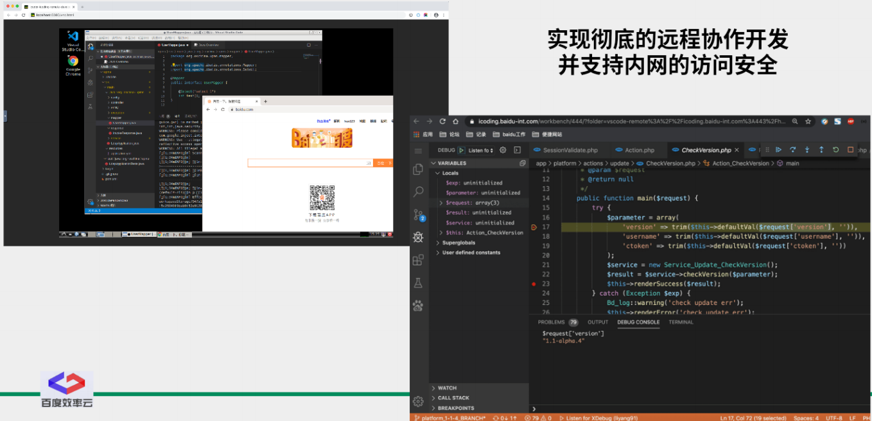Viewport: 872px width, 421px height.
Task: Expand User defined constants group
Action: pos(479,252)
